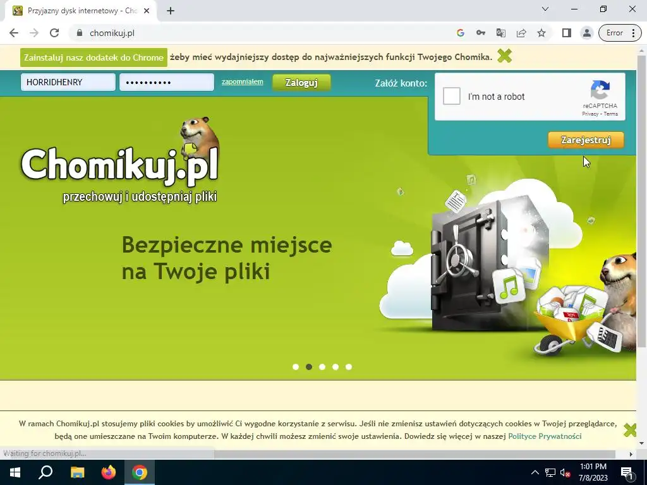Select the second slideshow dot
Screen dimensions: 647x485
tap(308, 367)
